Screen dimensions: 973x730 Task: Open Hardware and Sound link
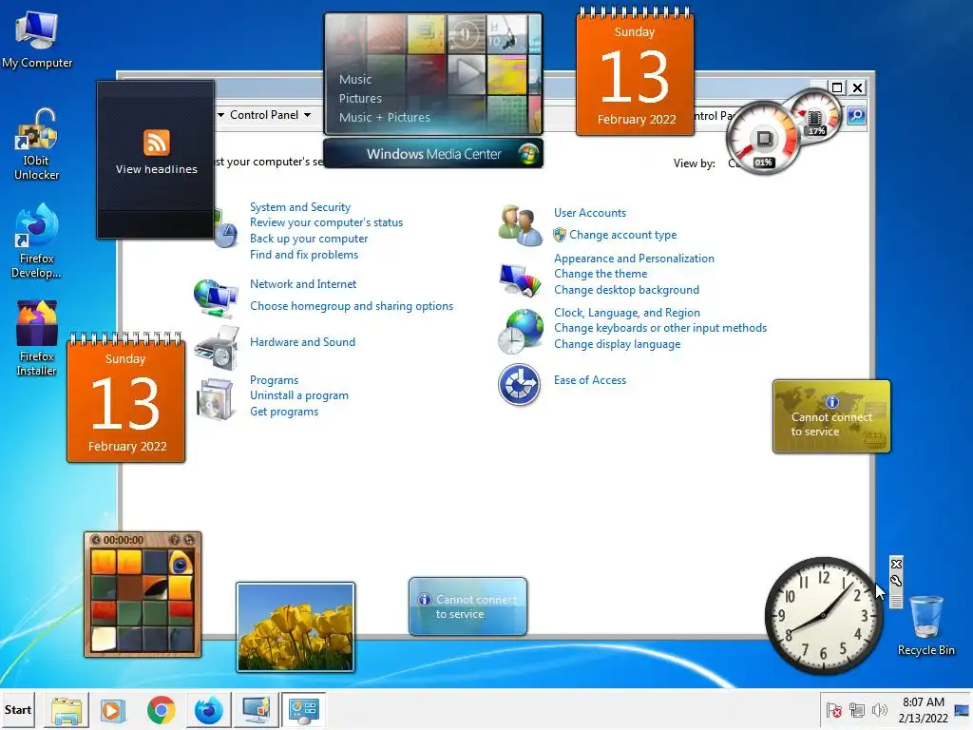(x=303, y=342)
